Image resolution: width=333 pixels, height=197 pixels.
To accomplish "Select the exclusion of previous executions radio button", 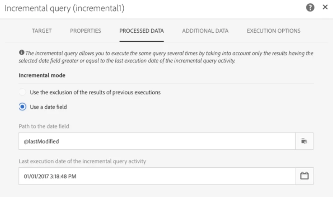I will 23,92.
